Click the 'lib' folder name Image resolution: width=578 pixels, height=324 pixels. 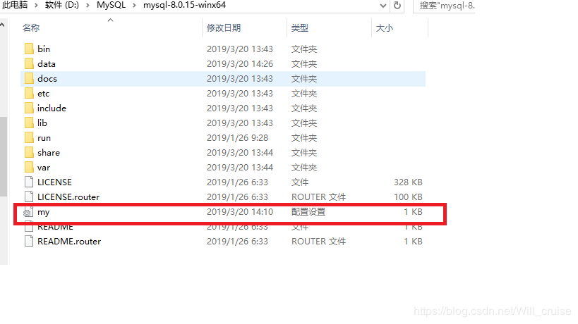click(42, 123)
